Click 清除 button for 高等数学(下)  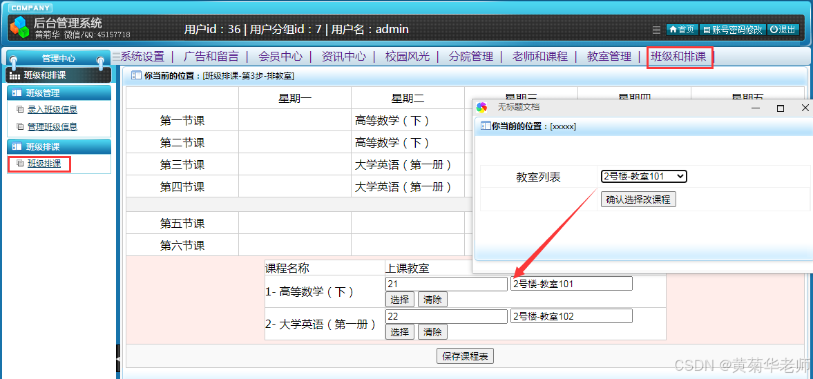pyautogui.click(x=432, y=299)
